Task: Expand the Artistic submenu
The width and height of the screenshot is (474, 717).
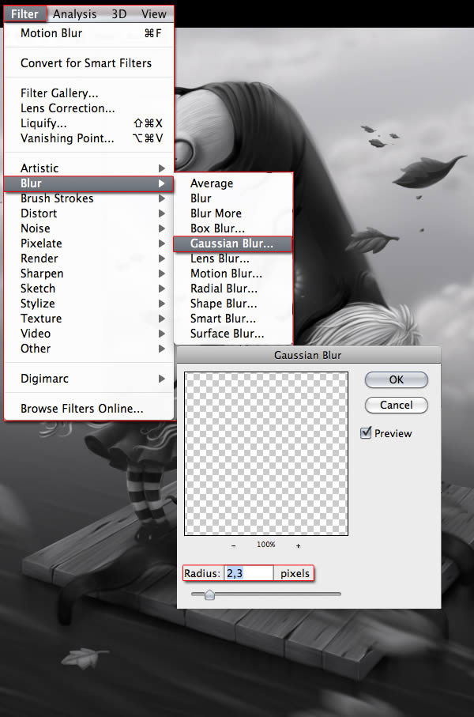Action: coord(88,168)
